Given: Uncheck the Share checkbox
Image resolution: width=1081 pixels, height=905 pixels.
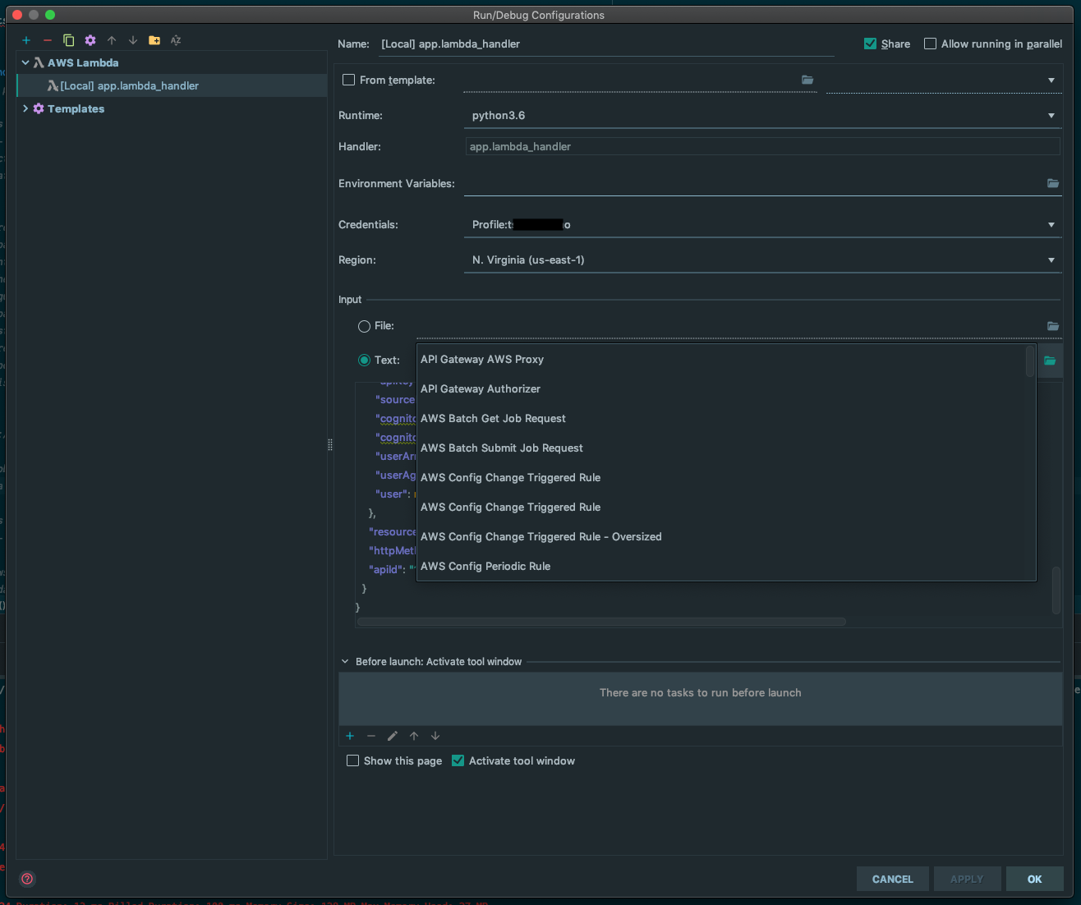Looking at the screenshot, I should coord(871,44).
